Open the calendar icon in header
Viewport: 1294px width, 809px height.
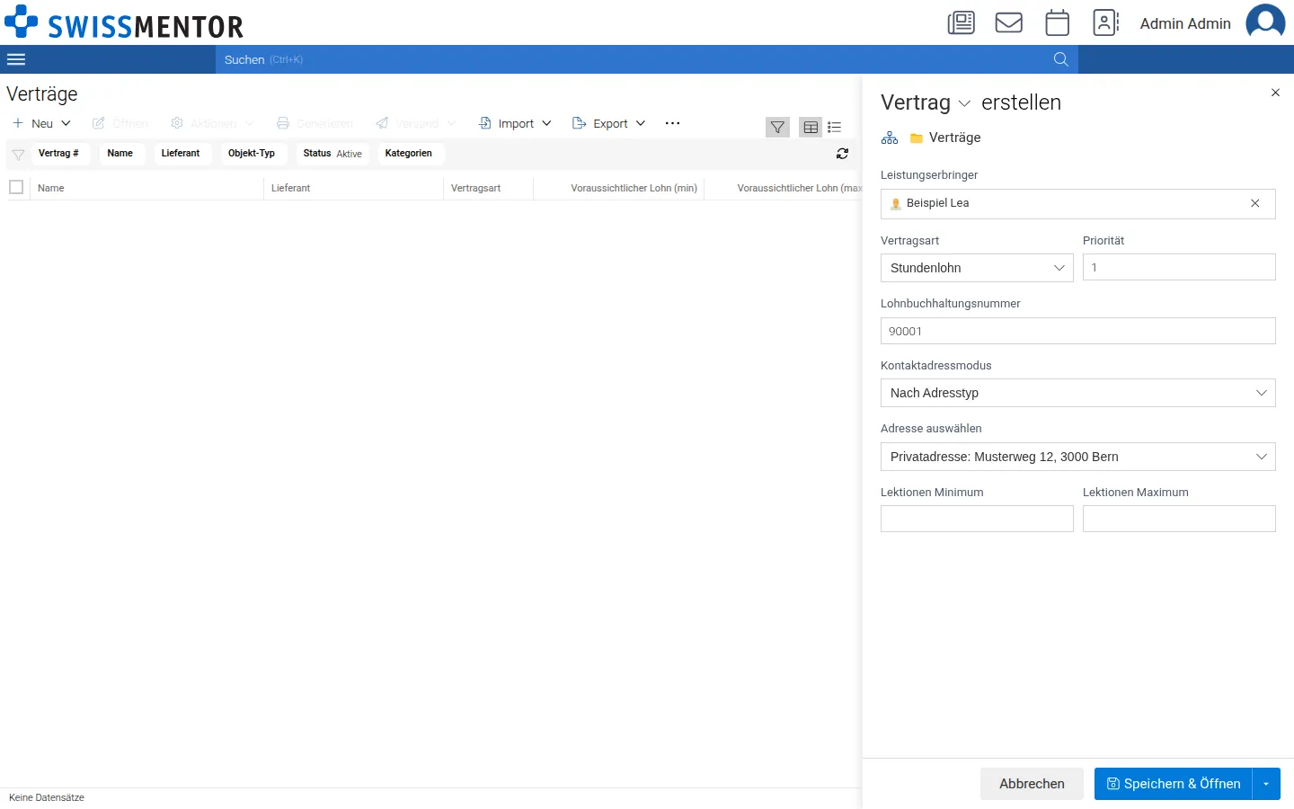pyautogui.click(x=1058, y=23)
